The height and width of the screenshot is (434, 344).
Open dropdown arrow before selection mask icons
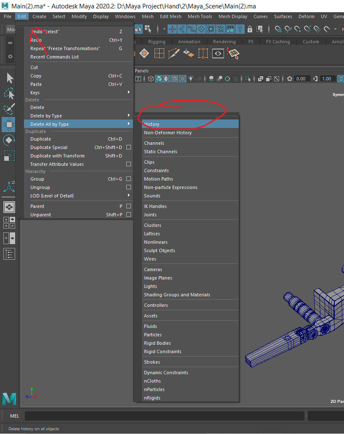(164, 29)
